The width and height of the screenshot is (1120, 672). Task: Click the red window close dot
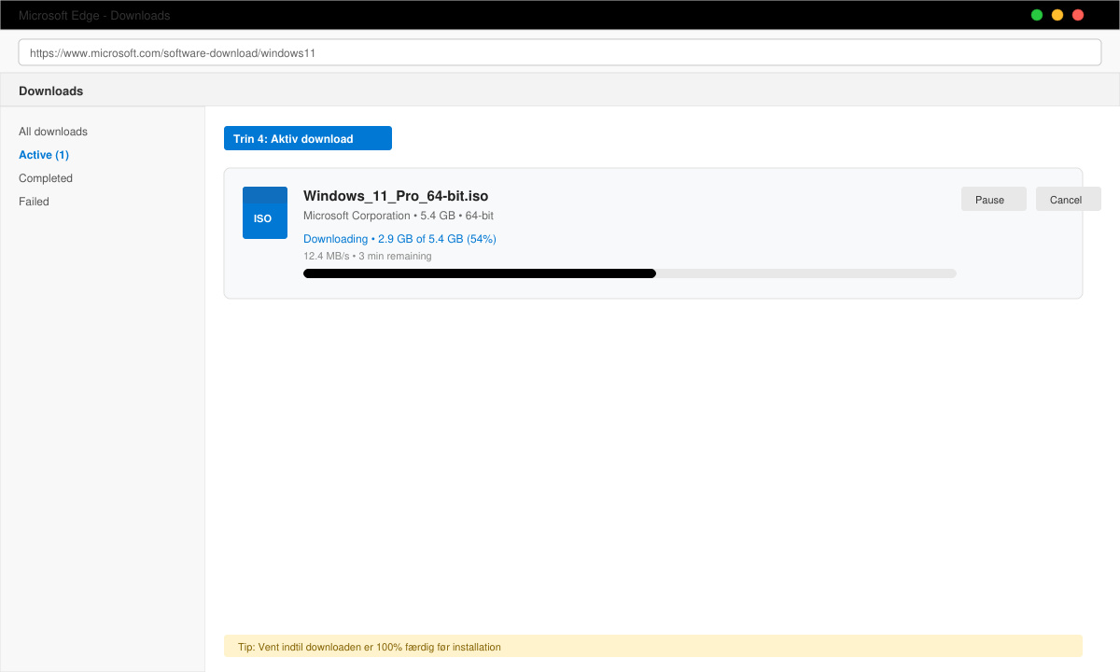[1078, 15]
